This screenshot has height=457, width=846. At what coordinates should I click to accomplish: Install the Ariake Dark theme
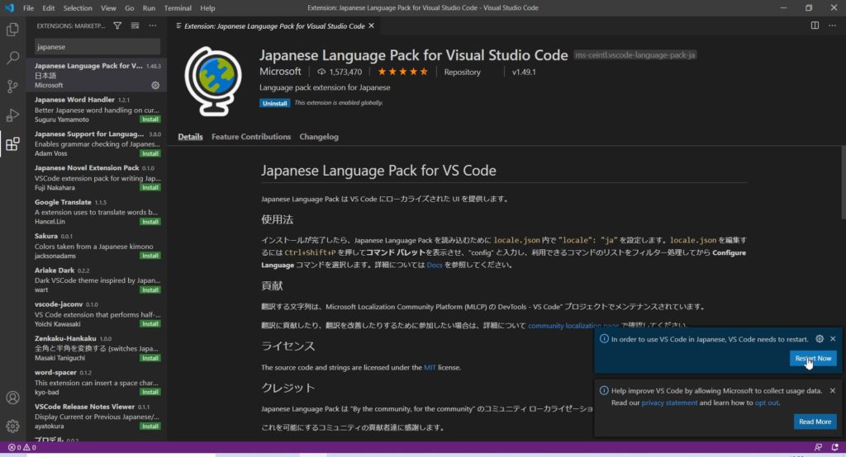tap(150, 290)
